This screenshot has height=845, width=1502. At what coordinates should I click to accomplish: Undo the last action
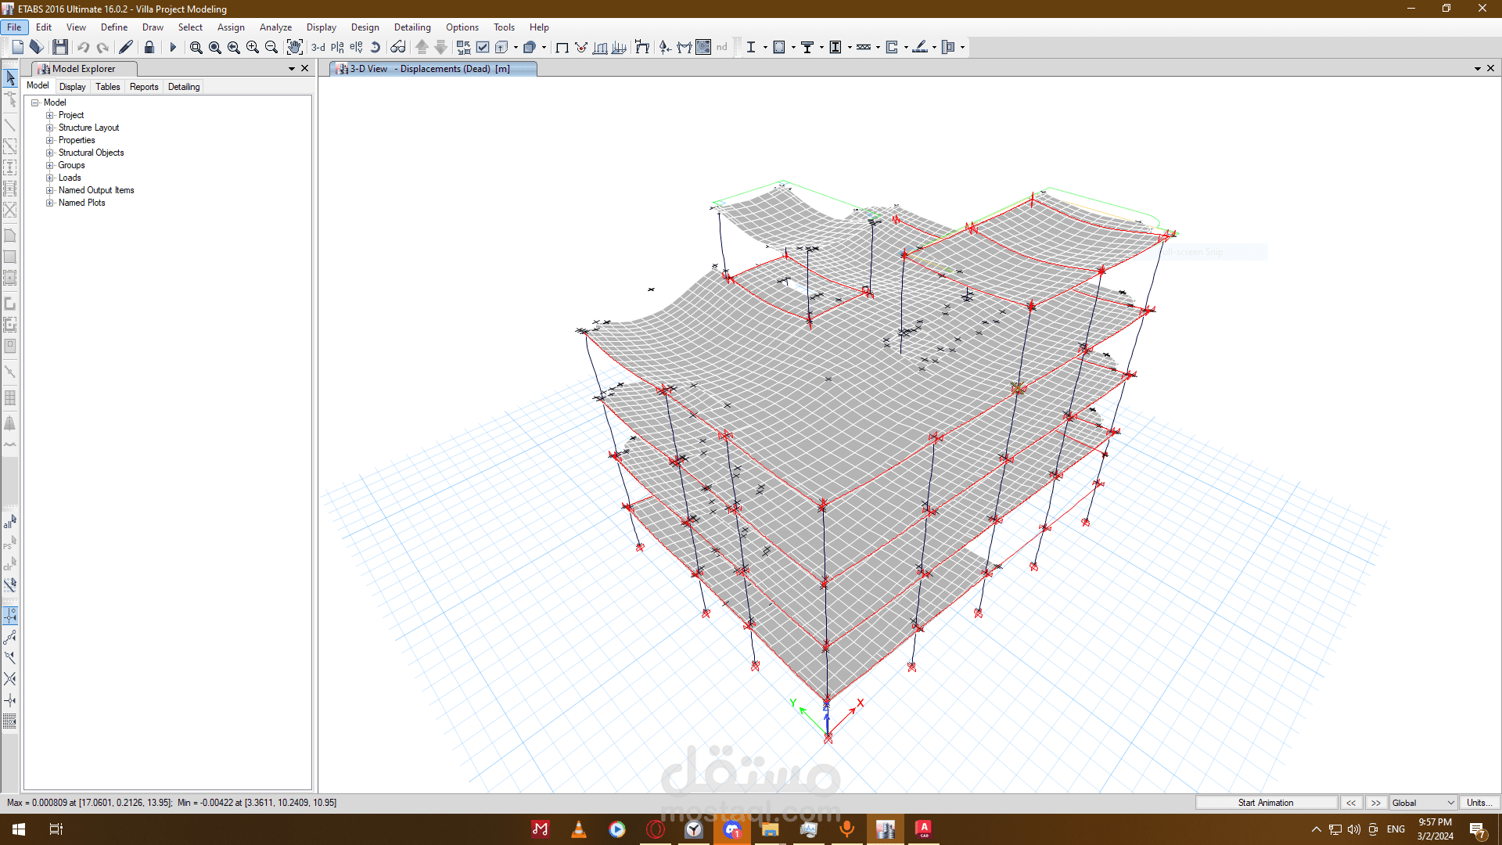[84, 47]
